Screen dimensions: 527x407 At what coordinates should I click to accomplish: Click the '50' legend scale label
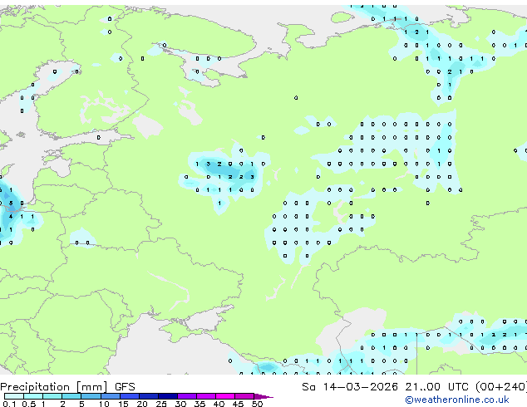click(257, 404)
